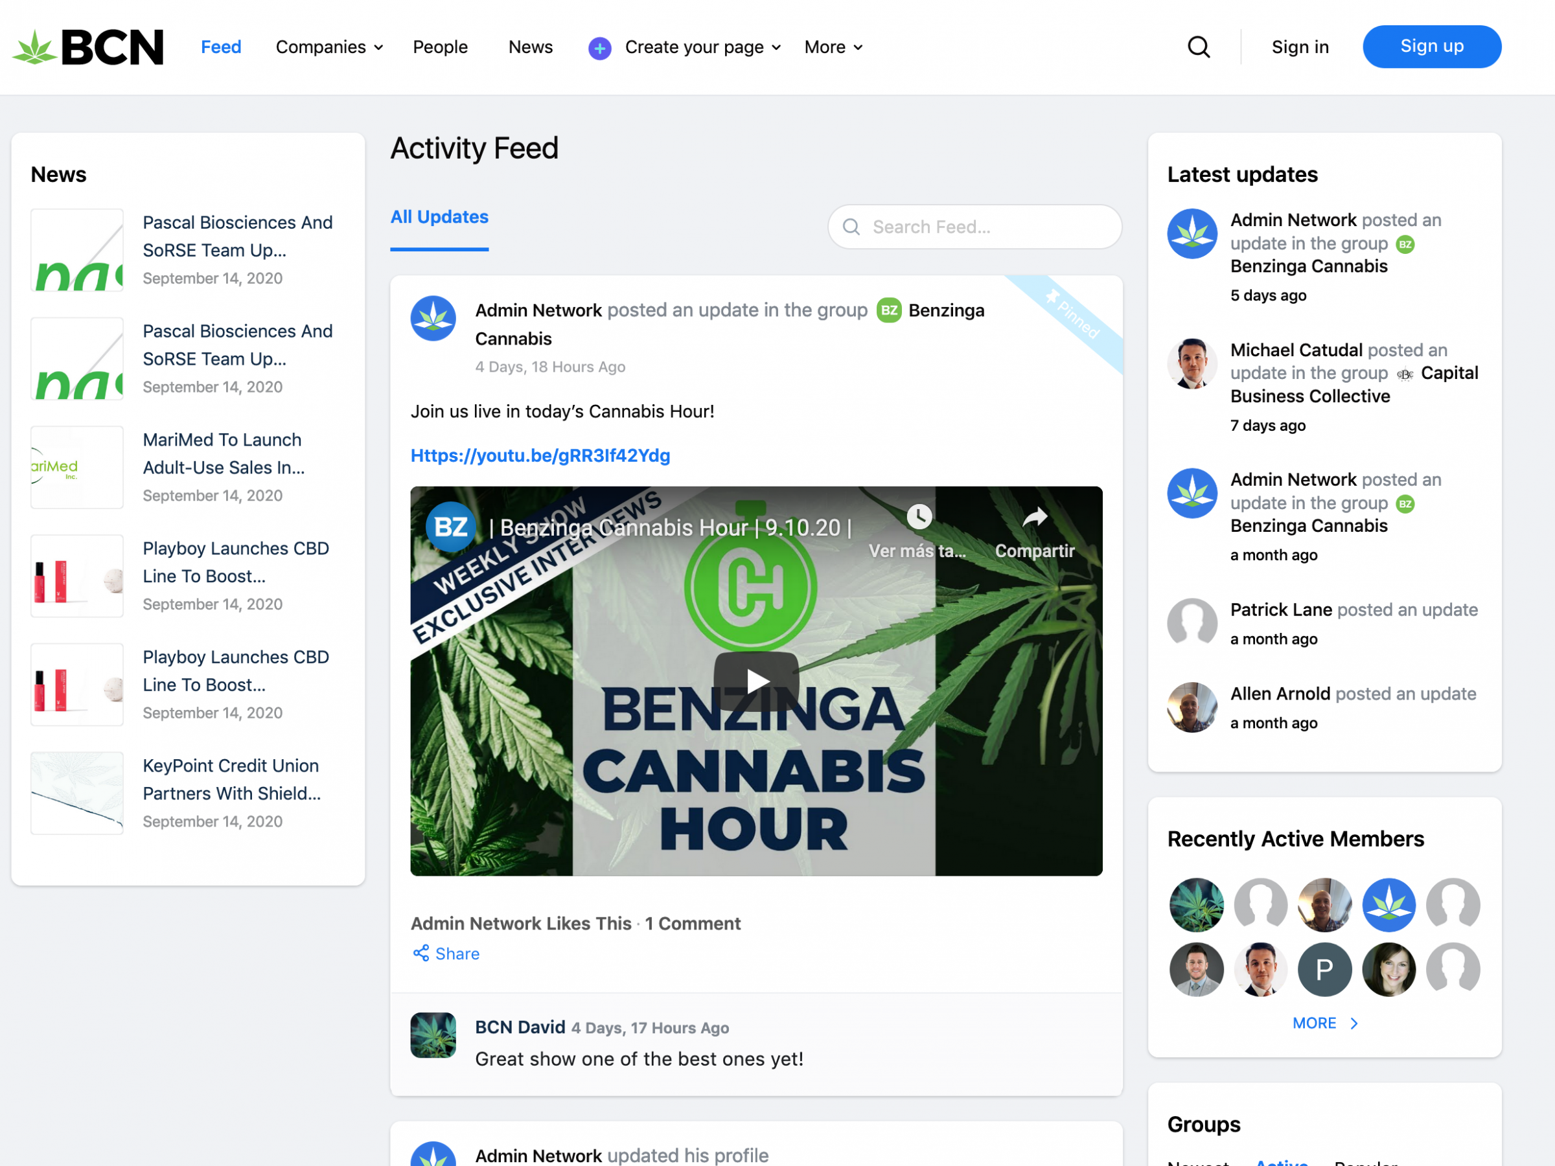Click the Compartir share arrow on video
This screenshot has width=1555, height=1166.
[x=1034, y=518]
